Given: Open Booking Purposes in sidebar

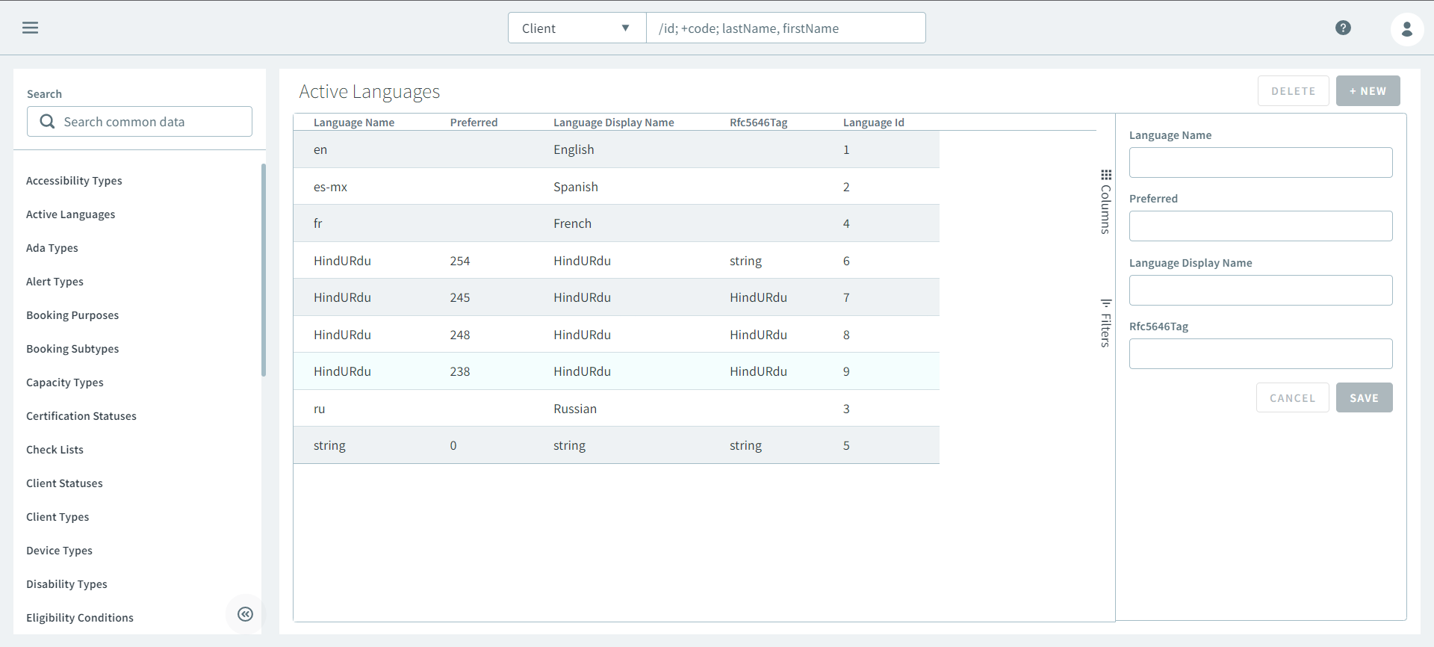Looking at the screenshot, I should click(72, 315).
